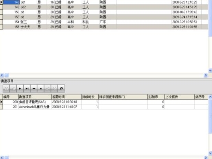Viewport: 212px width, 159px height.
Task: Click 持续时长 value 1 in row 201
Action: click(90, 107)
